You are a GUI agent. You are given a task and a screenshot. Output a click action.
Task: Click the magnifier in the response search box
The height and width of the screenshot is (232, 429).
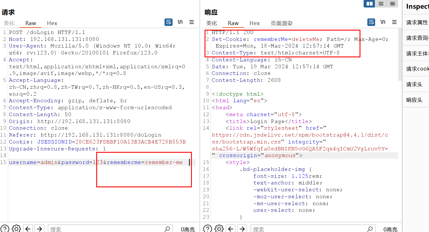[370, 229]
